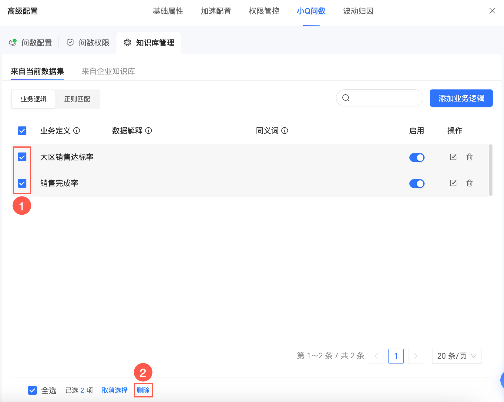The image size is (504, 402).
Task: Click the 删除 batch delete link
Action: point(143,390)
